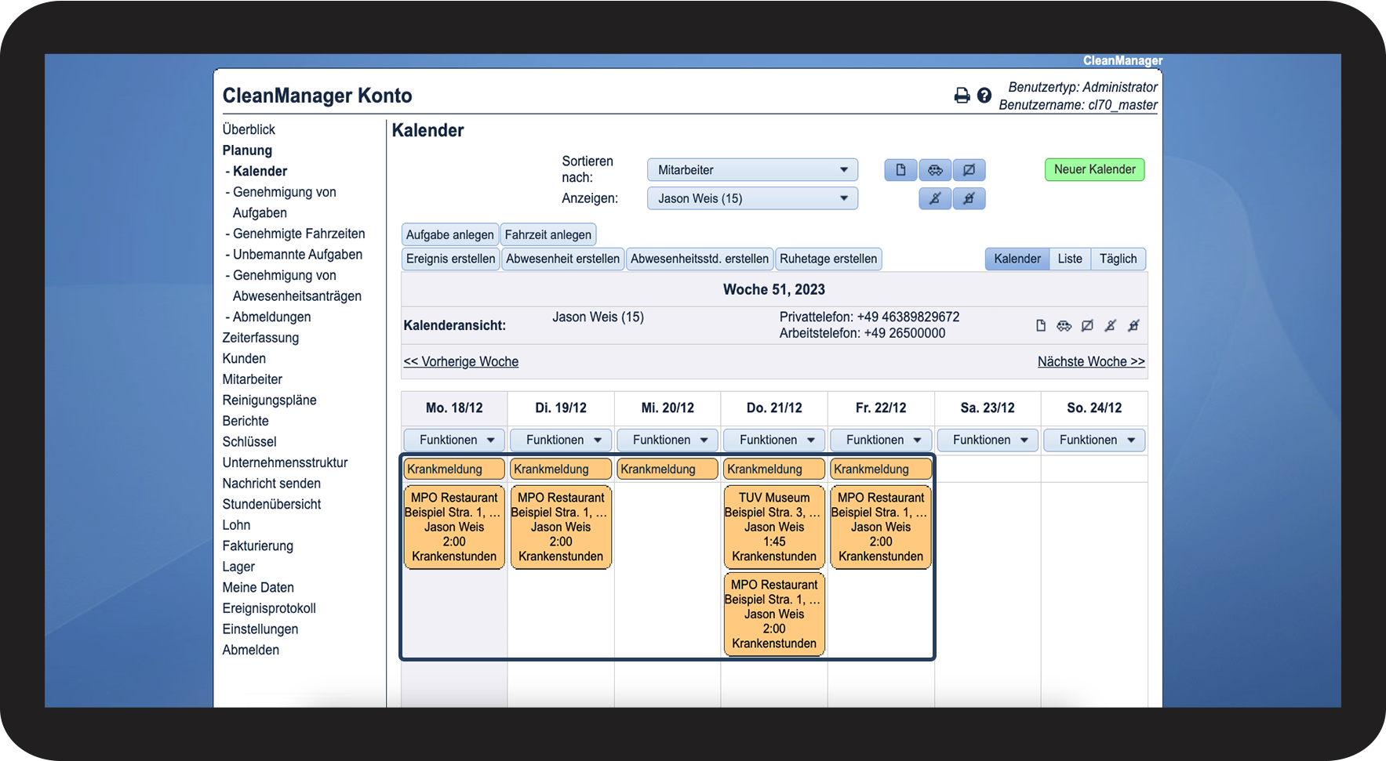This screenshot has width=1386, height=761.
Task: Click the blue crossed-out person icon button
Action: click(x=935, y=198)
